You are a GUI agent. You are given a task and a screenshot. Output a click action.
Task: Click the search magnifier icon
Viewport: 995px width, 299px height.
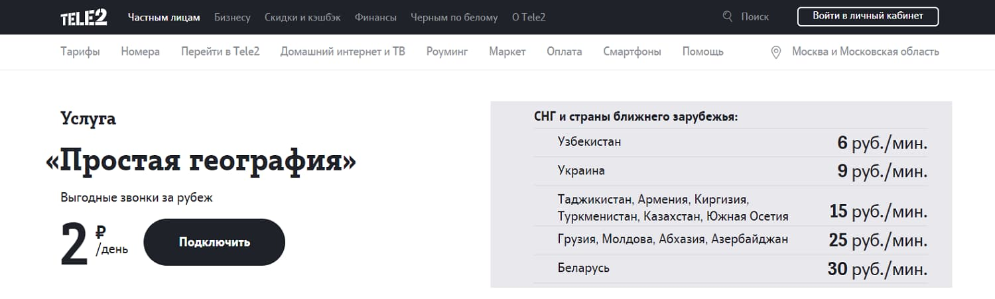click(x=728, y=17)
